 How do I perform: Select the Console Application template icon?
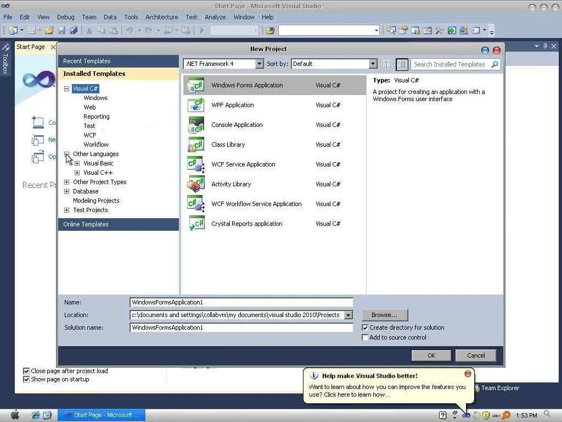(196, 125)
